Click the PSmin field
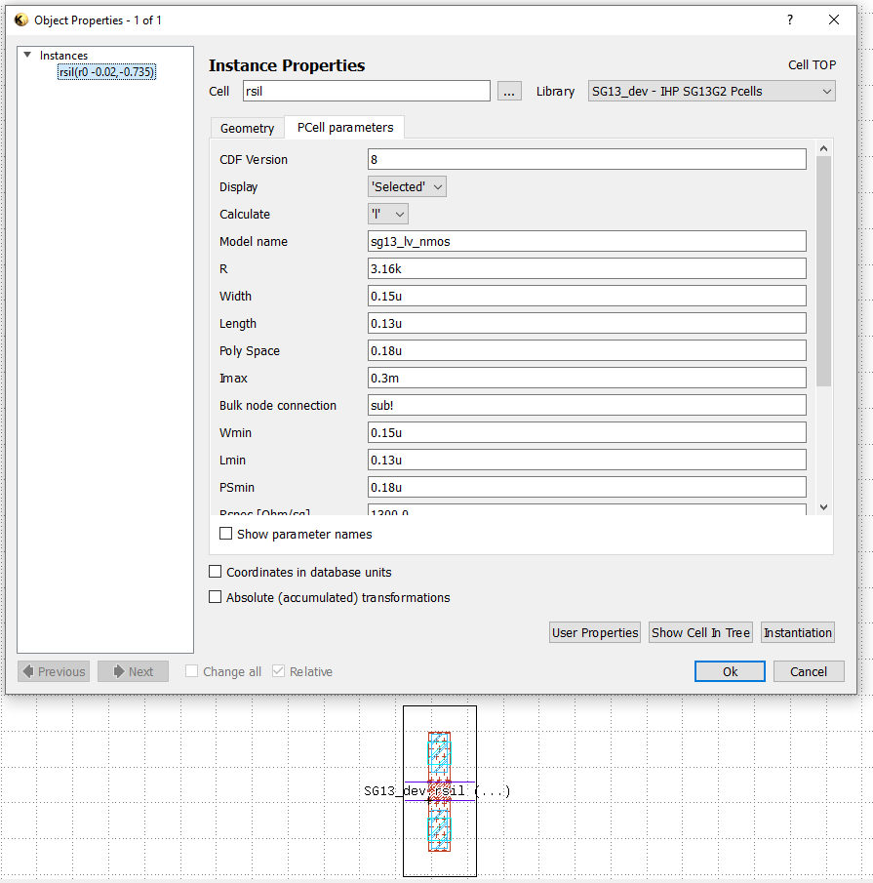The image size is (873, 883). (586, 487)
